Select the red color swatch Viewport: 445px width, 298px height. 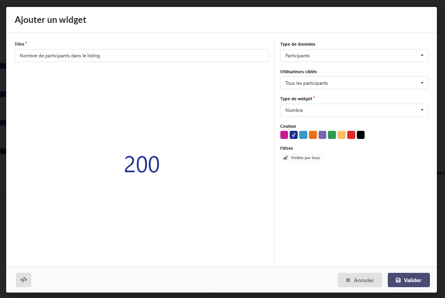coord(351,135)
